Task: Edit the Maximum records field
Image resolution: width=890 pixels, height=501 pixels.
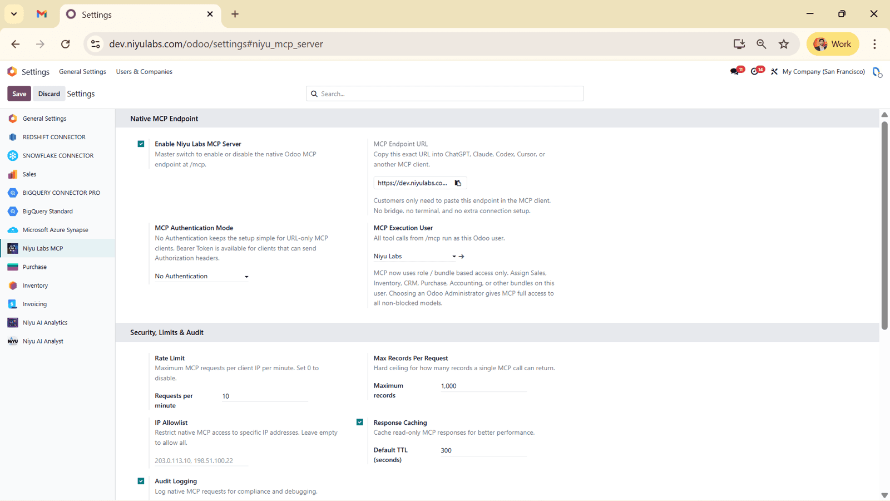Action: 483,386
